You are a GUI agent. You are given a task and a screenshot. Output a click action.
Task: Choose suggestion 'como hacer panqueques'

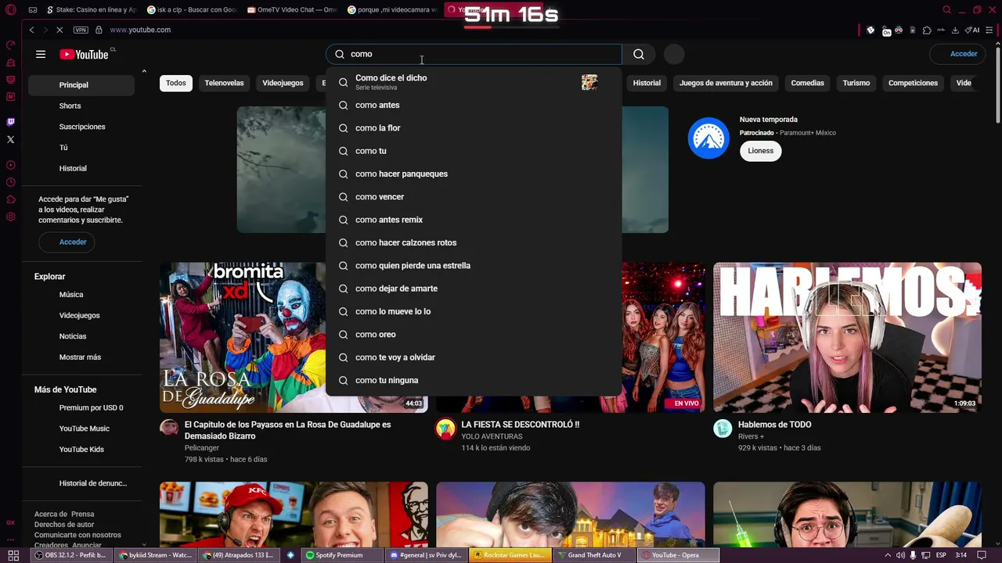click(474, 174)
